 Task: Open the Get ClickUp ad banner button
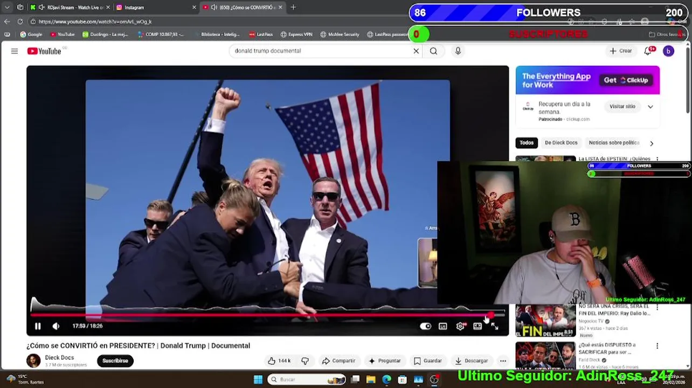pos(626,80)
